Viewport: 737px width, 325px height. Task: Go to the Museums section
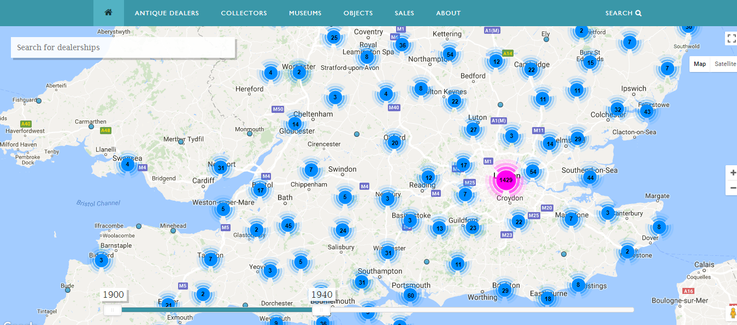click(x=305, y=13)
